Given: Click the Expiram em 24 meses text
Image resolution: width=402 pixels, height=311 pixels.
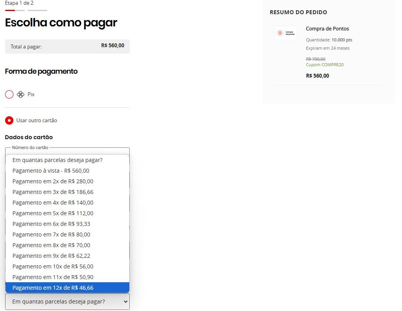Looking at the screenshot, I should click(x=328, y=48).
